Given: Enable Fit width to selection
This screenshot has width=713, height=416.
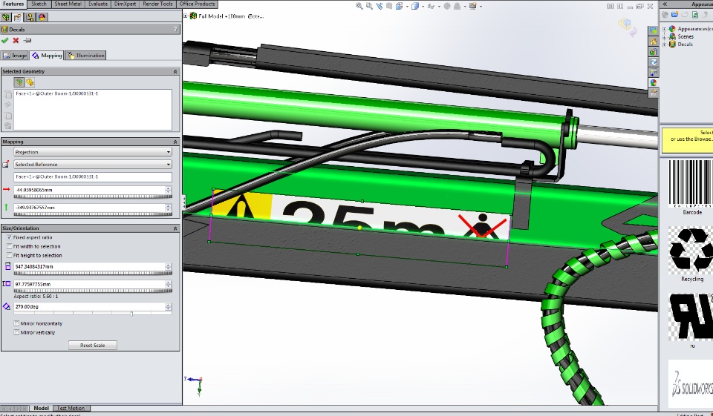Looking at the screenshot, I should tap(9, 247).
